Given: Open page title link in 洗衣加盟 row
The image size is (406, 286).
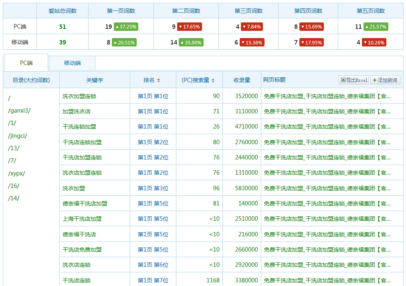Looking at the screenshot, I should point(327,188).
